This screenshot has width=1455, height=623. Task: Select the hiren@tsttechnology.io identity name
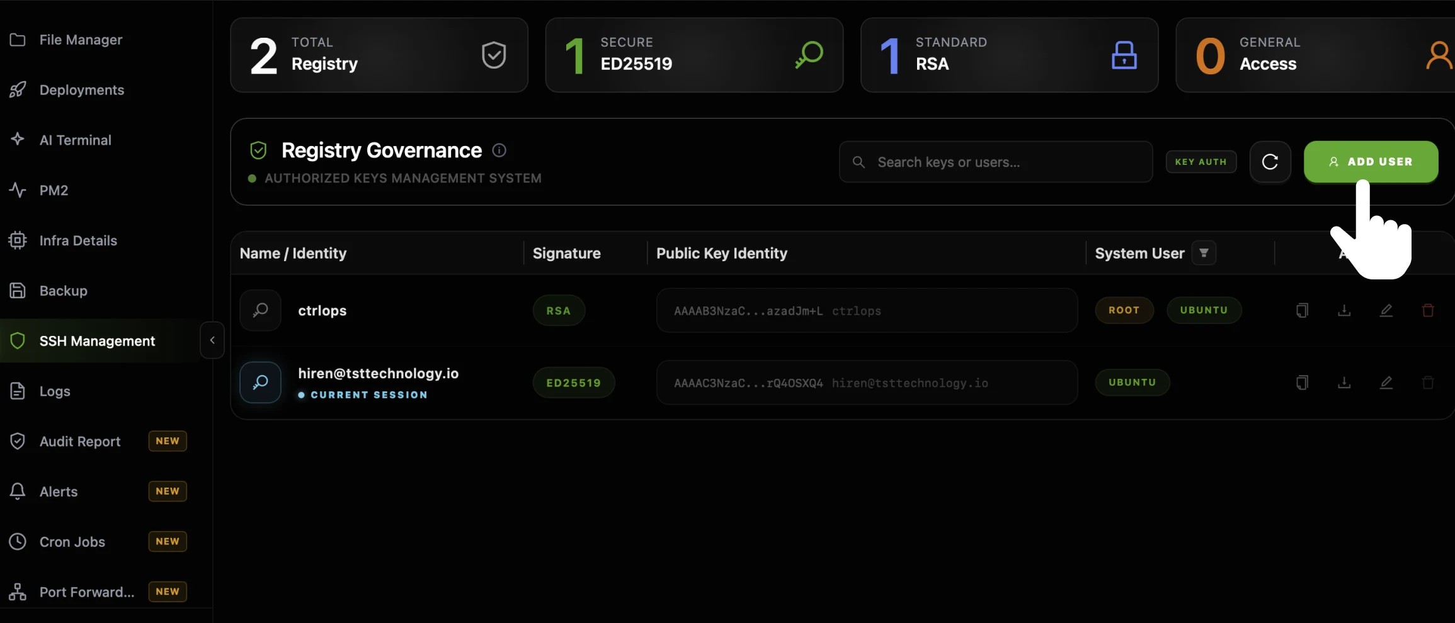[x=378, y=373]
